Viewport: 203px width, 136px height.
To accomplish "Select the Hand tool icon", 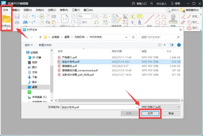I will pos(48,16).
